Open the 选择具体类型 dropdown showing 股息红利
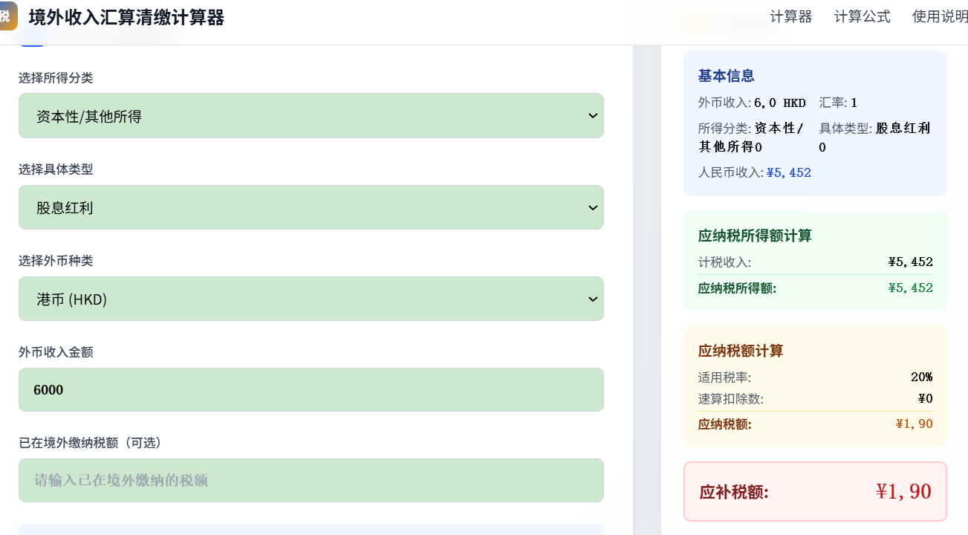This screenshot has height=535, width=968. [x=311, y=207]
